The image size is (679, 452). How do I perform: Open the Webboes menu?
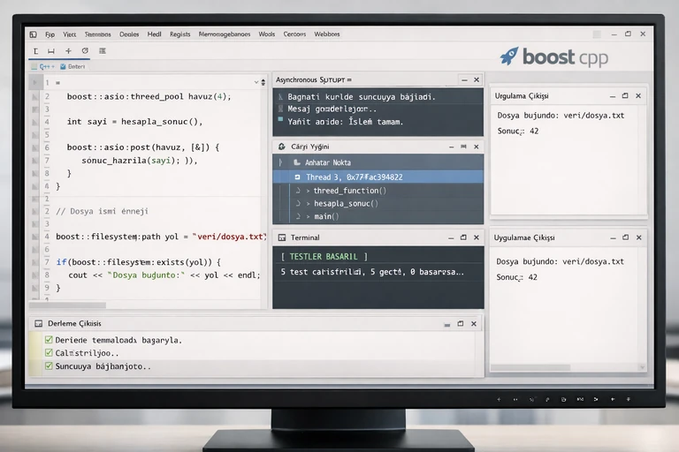[327, 34]
